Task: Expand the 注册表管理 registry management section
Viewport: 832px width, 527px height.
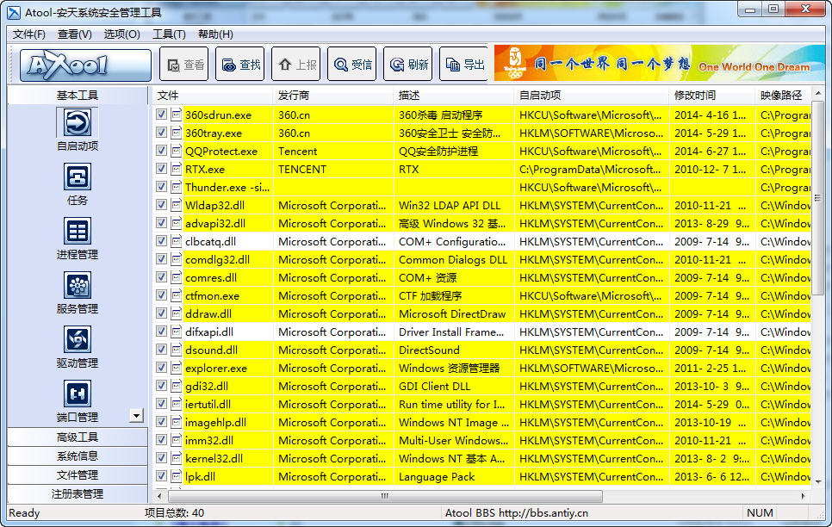Action: pos(78,493)
